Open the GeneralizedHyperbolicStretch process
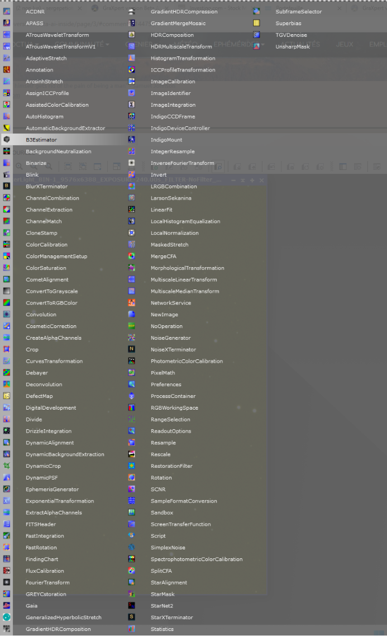Screen dimensions: 387x636 [x=64, y=618]
